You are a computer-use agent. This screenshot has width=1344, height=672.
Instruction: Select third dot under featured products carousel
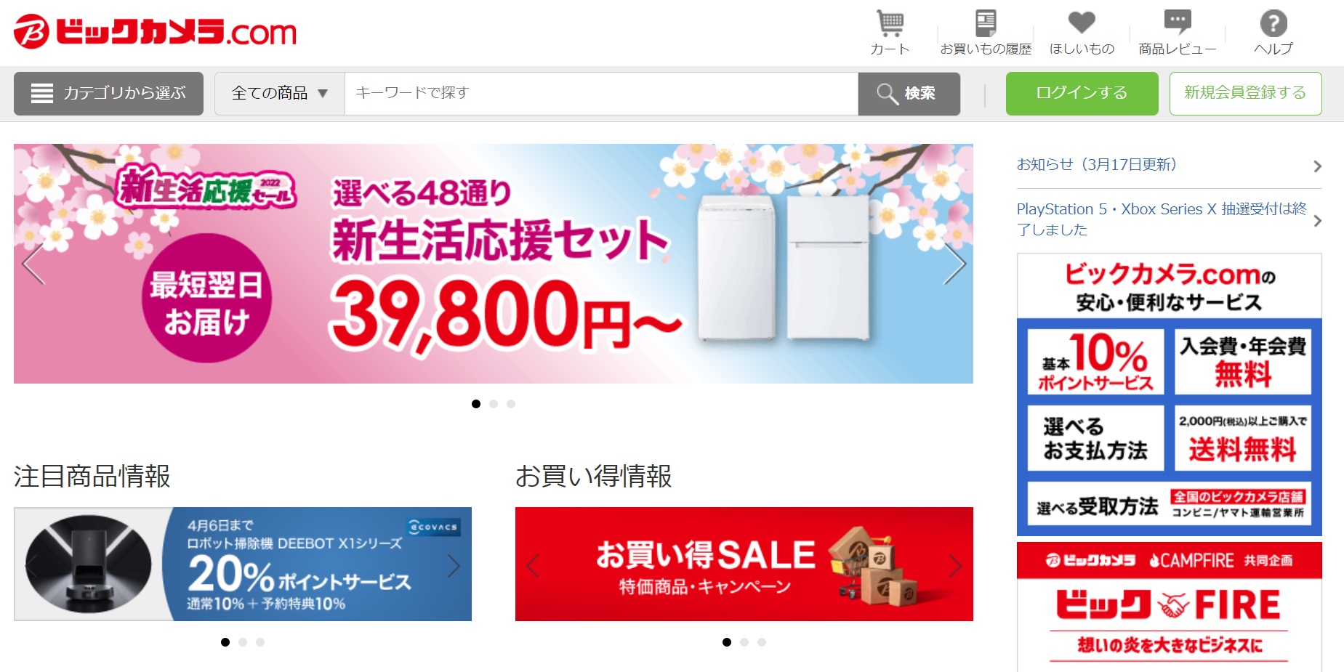click(x=260, y=642)
